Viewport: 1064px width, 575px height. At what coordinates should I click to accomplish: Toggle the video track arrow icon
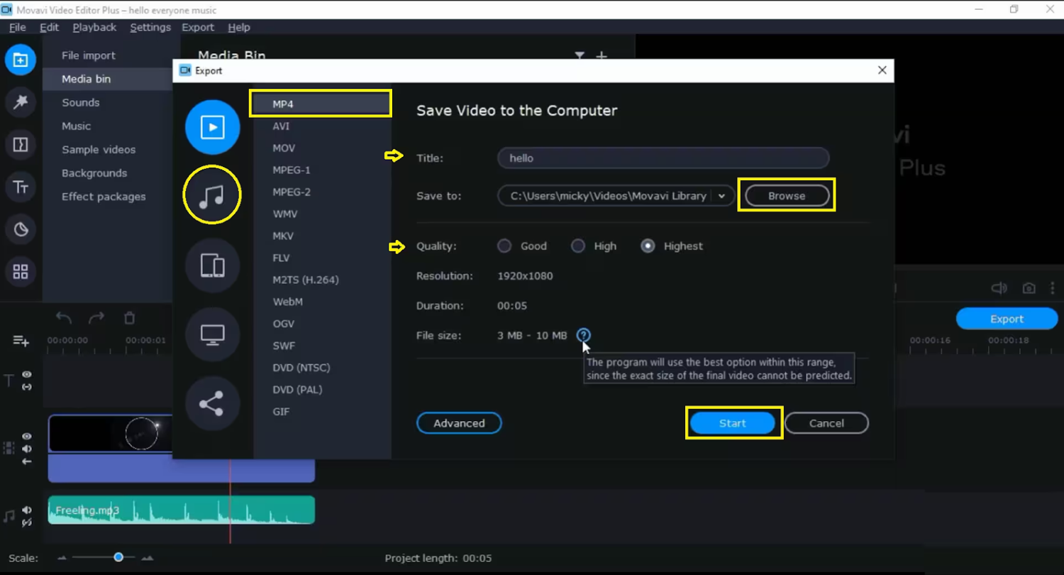click(27, 461)
